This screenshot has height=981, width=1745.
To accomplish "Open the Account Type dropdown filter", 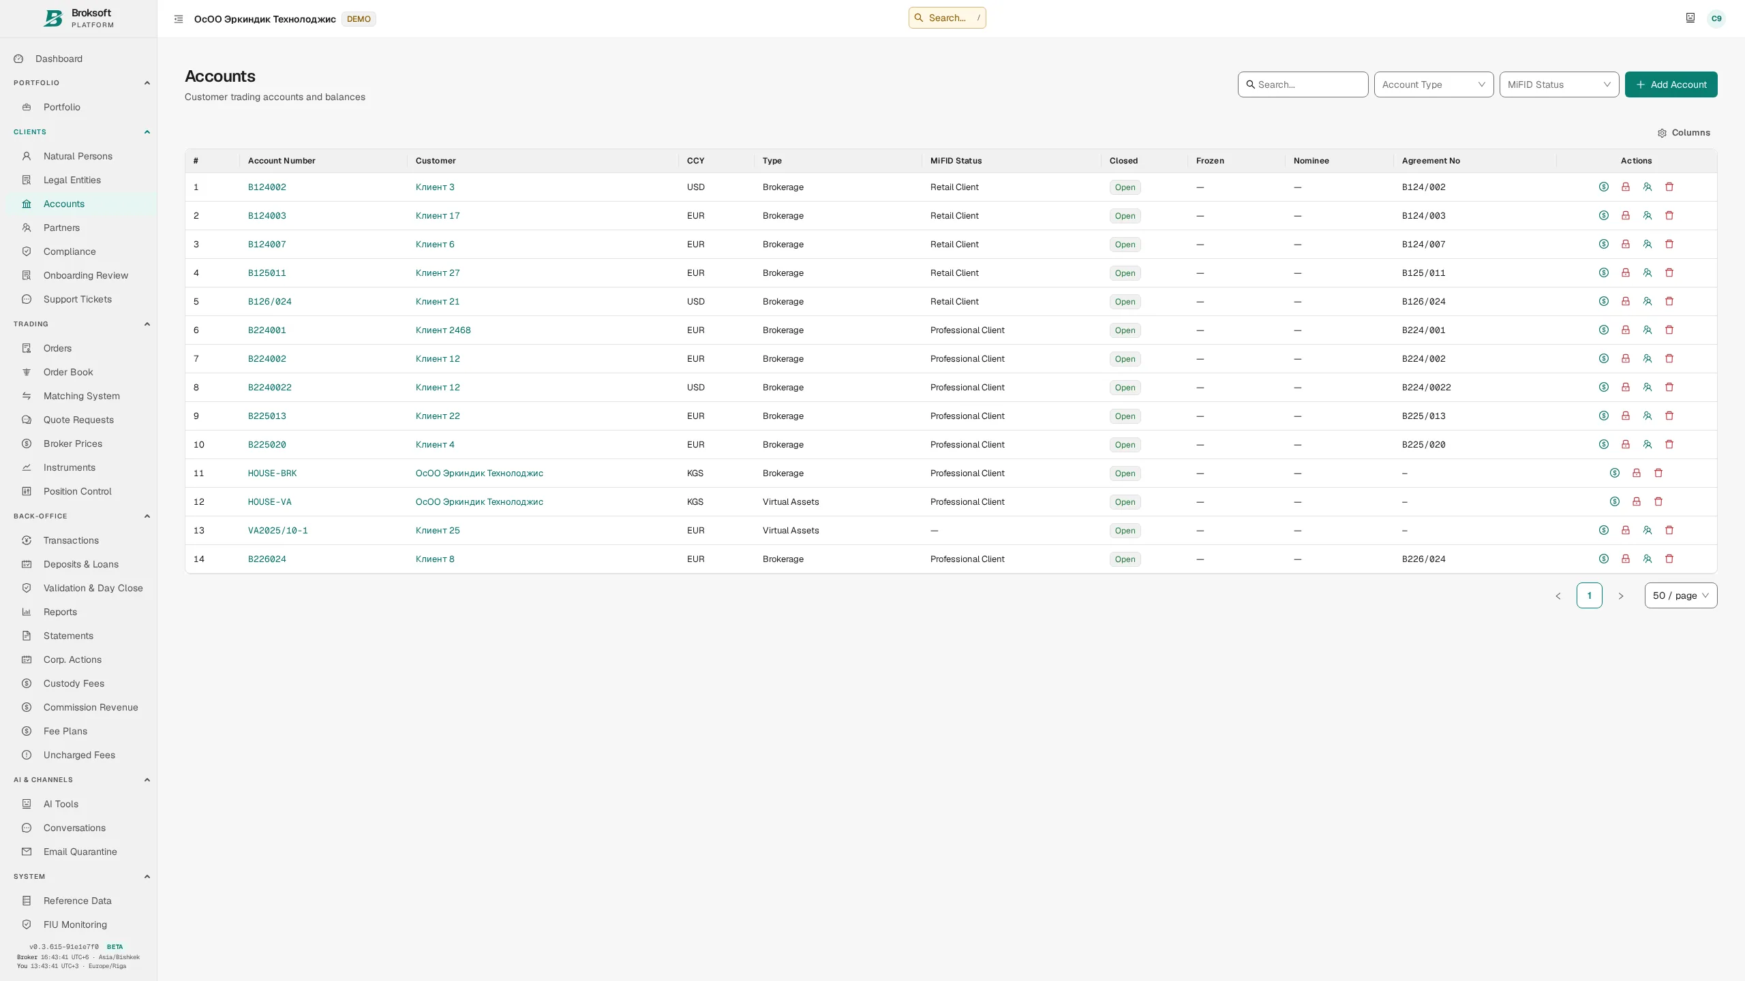I will [x=1433, y=84].
